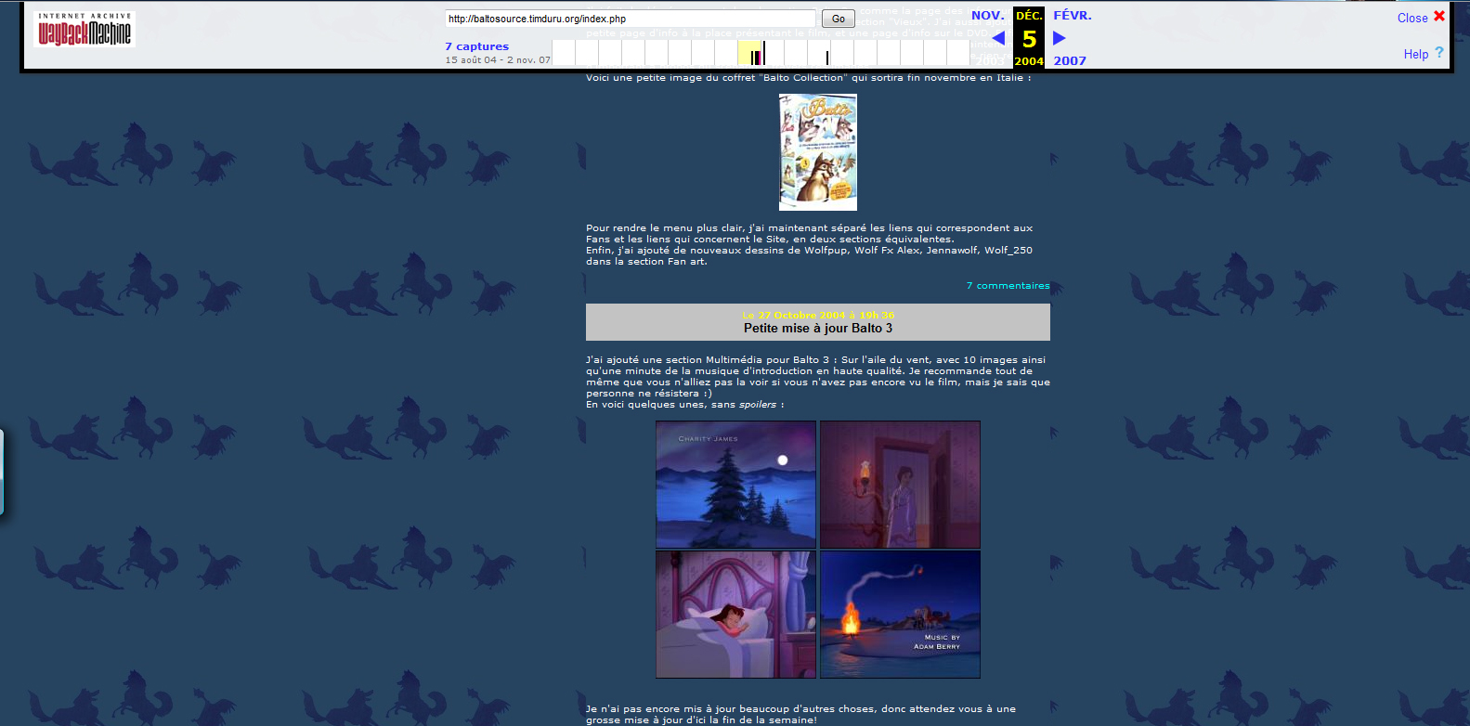The image size is (1470, 726).
Task: Click the sentence starting 'Voici une petite image du coffret'
Action: [x=809, y=78]
